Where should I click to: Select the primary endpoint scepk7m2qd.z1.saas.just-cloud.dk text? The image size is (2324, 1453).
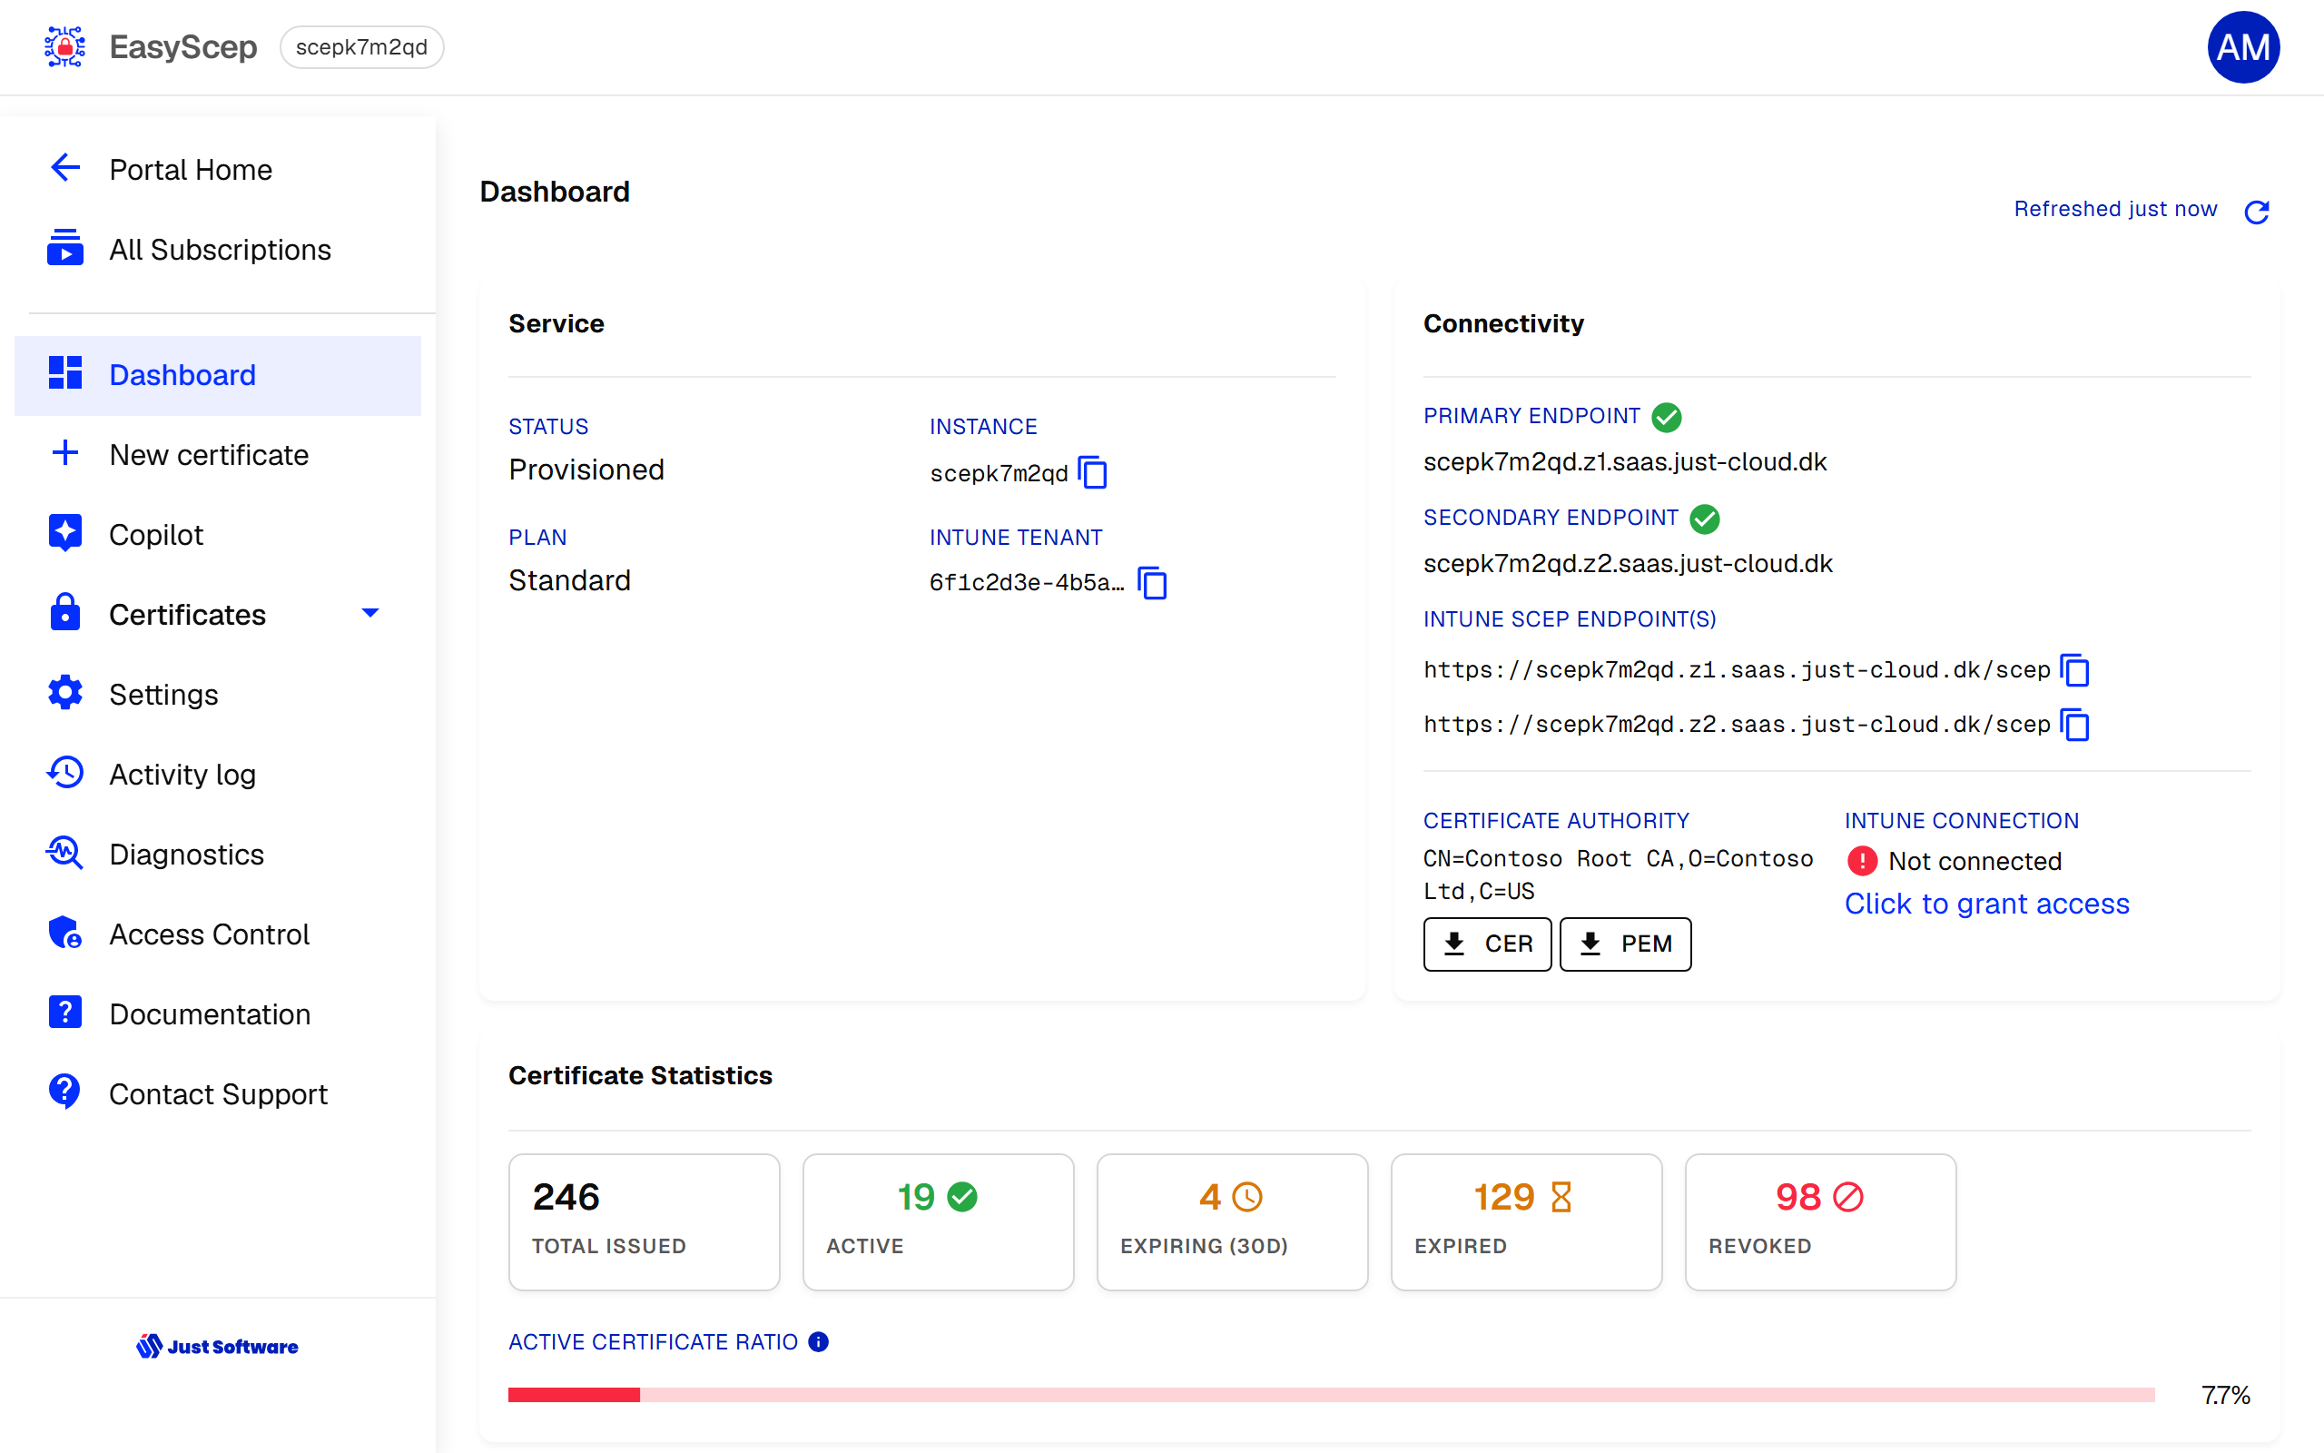point(1625,462)
